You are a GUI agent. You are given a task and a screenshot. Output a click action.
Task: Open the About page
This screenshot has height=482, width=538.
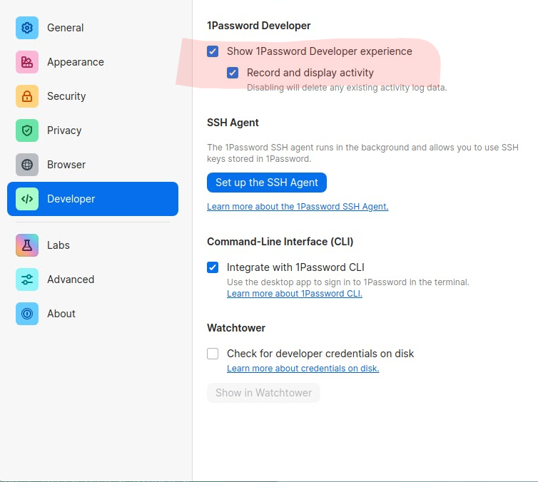point(93,314)
